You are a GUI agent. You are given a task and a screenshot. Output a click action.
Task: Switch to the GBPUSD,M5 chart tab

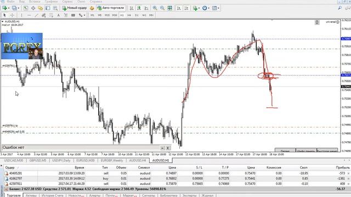(x=38, y=160)
